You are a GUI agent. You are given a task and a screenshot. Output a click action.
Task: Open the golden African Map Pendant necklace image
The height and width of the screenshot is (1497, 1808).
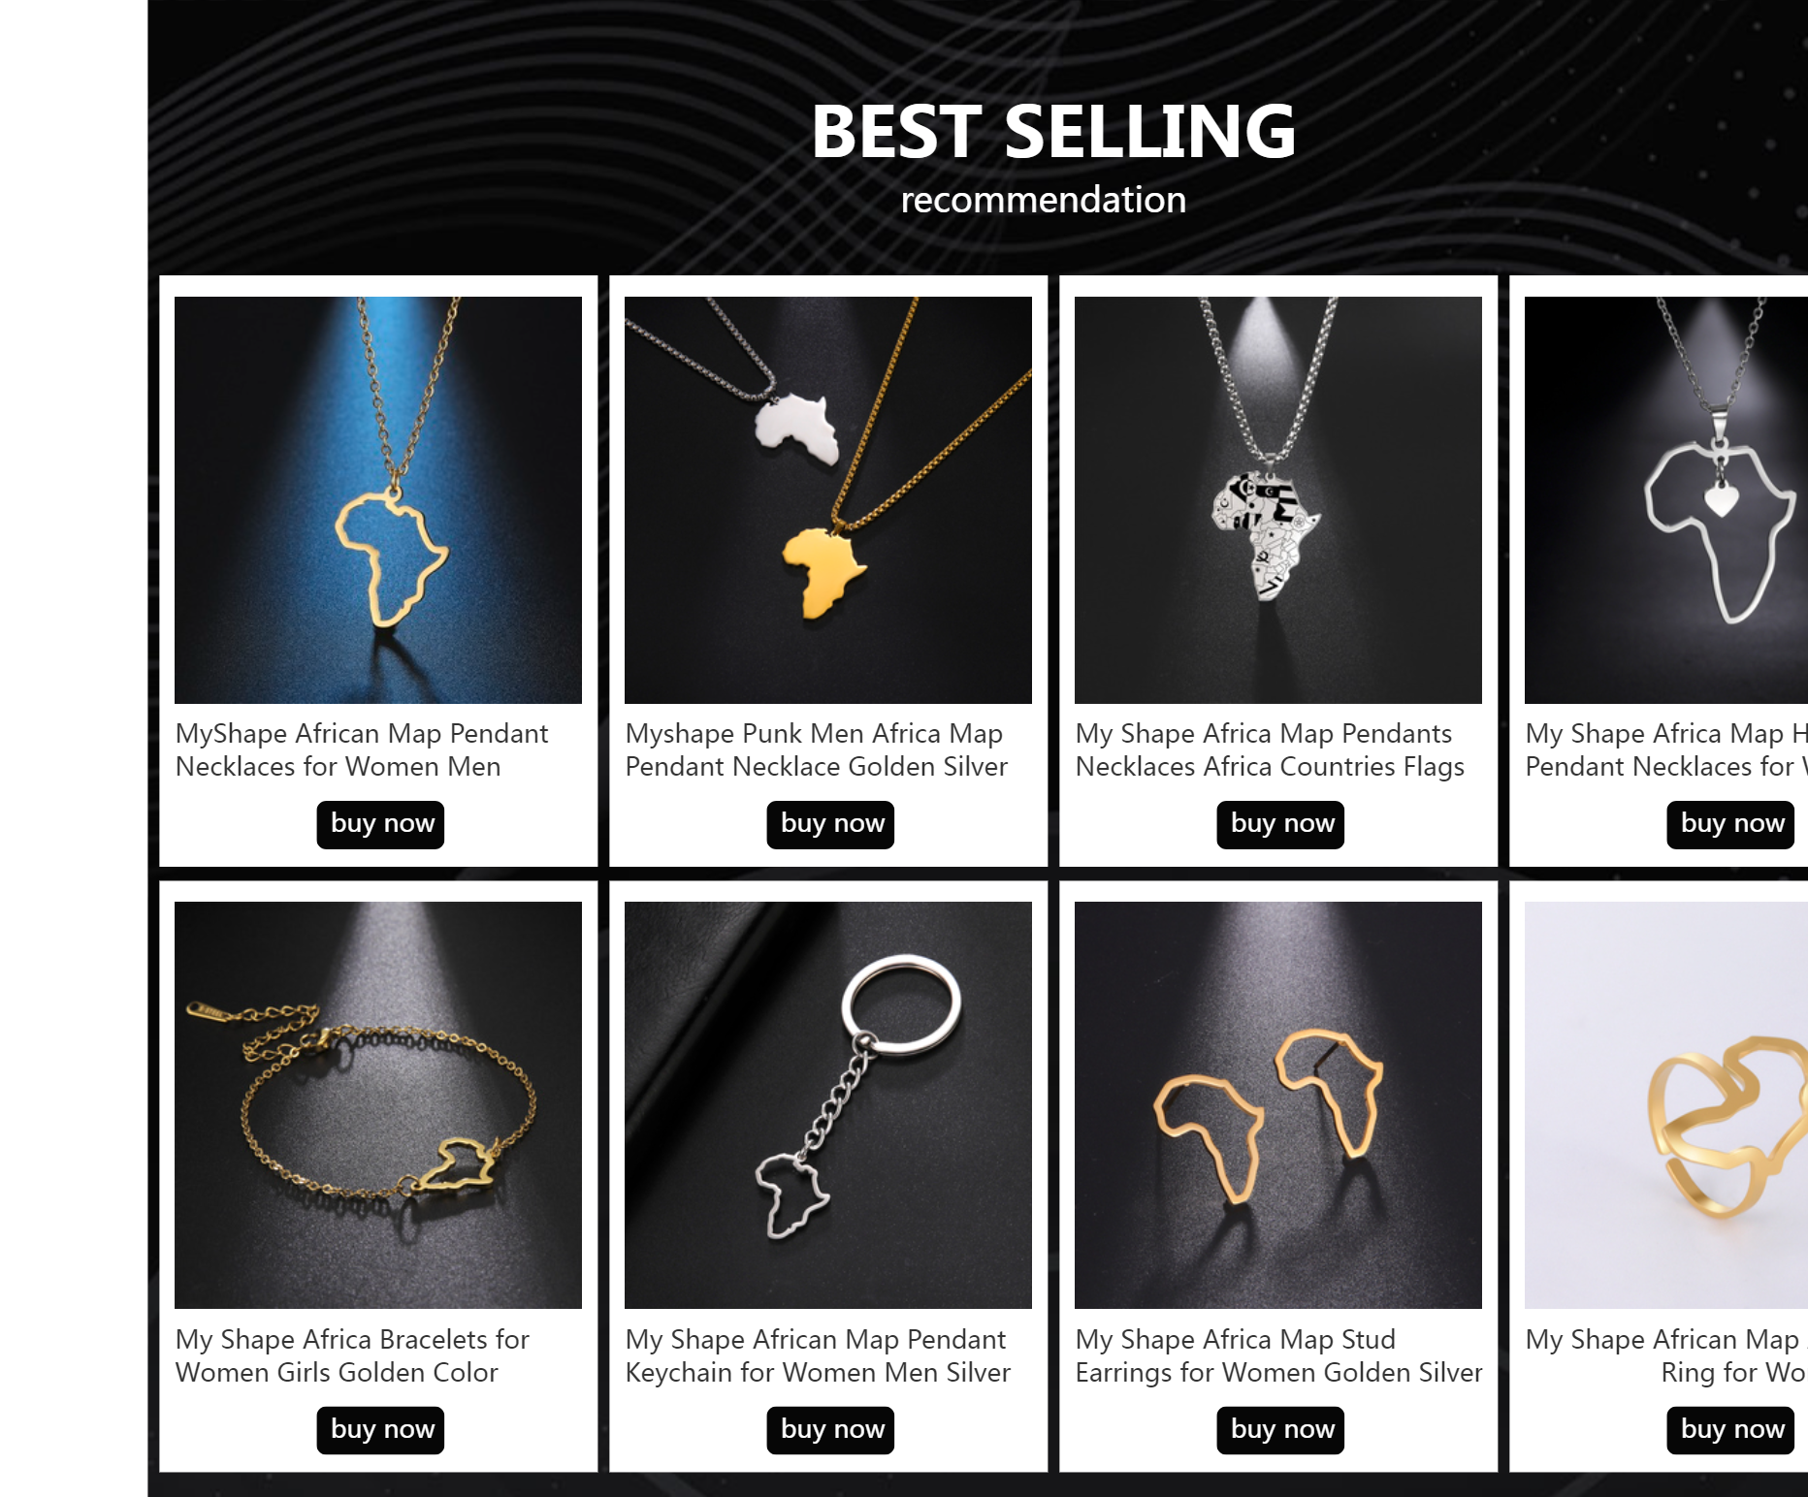point(378,500)
